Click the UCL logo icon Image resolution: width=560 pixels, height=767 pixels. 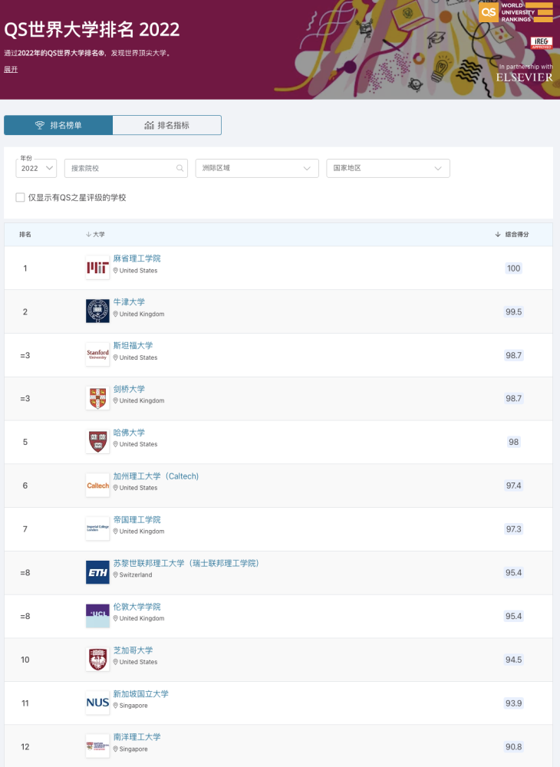pos(97,615)
